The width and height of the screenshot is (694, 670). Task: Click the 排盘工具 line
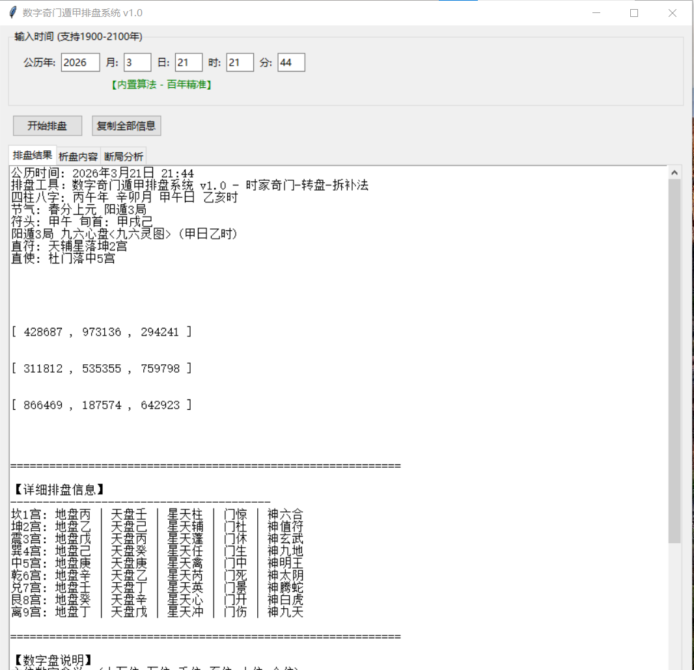(189, 185)
